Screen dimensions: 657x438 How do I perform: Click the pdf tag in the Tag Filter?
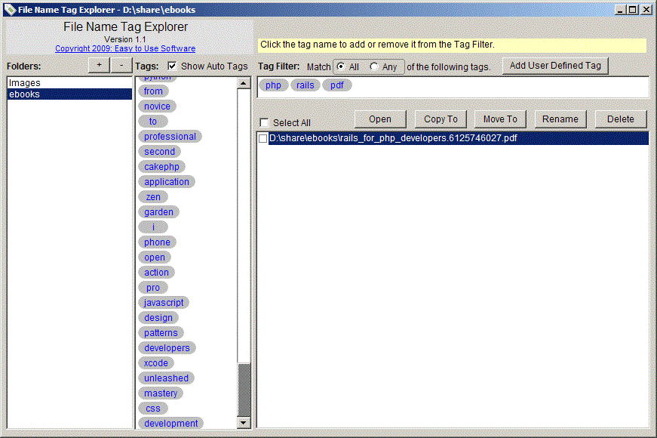336,85
